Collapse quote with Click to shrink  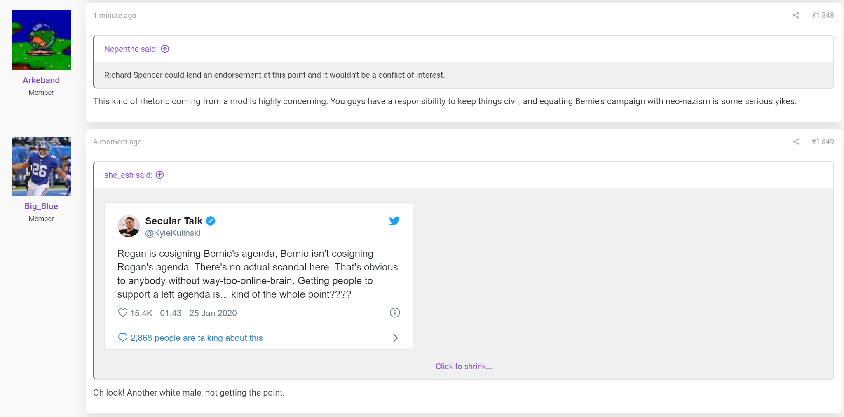[464, 366]
